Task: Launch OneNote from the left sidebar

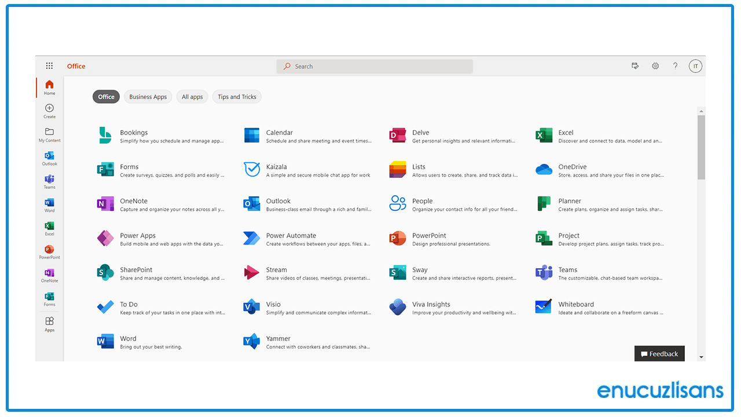Action: coord(50,276)
